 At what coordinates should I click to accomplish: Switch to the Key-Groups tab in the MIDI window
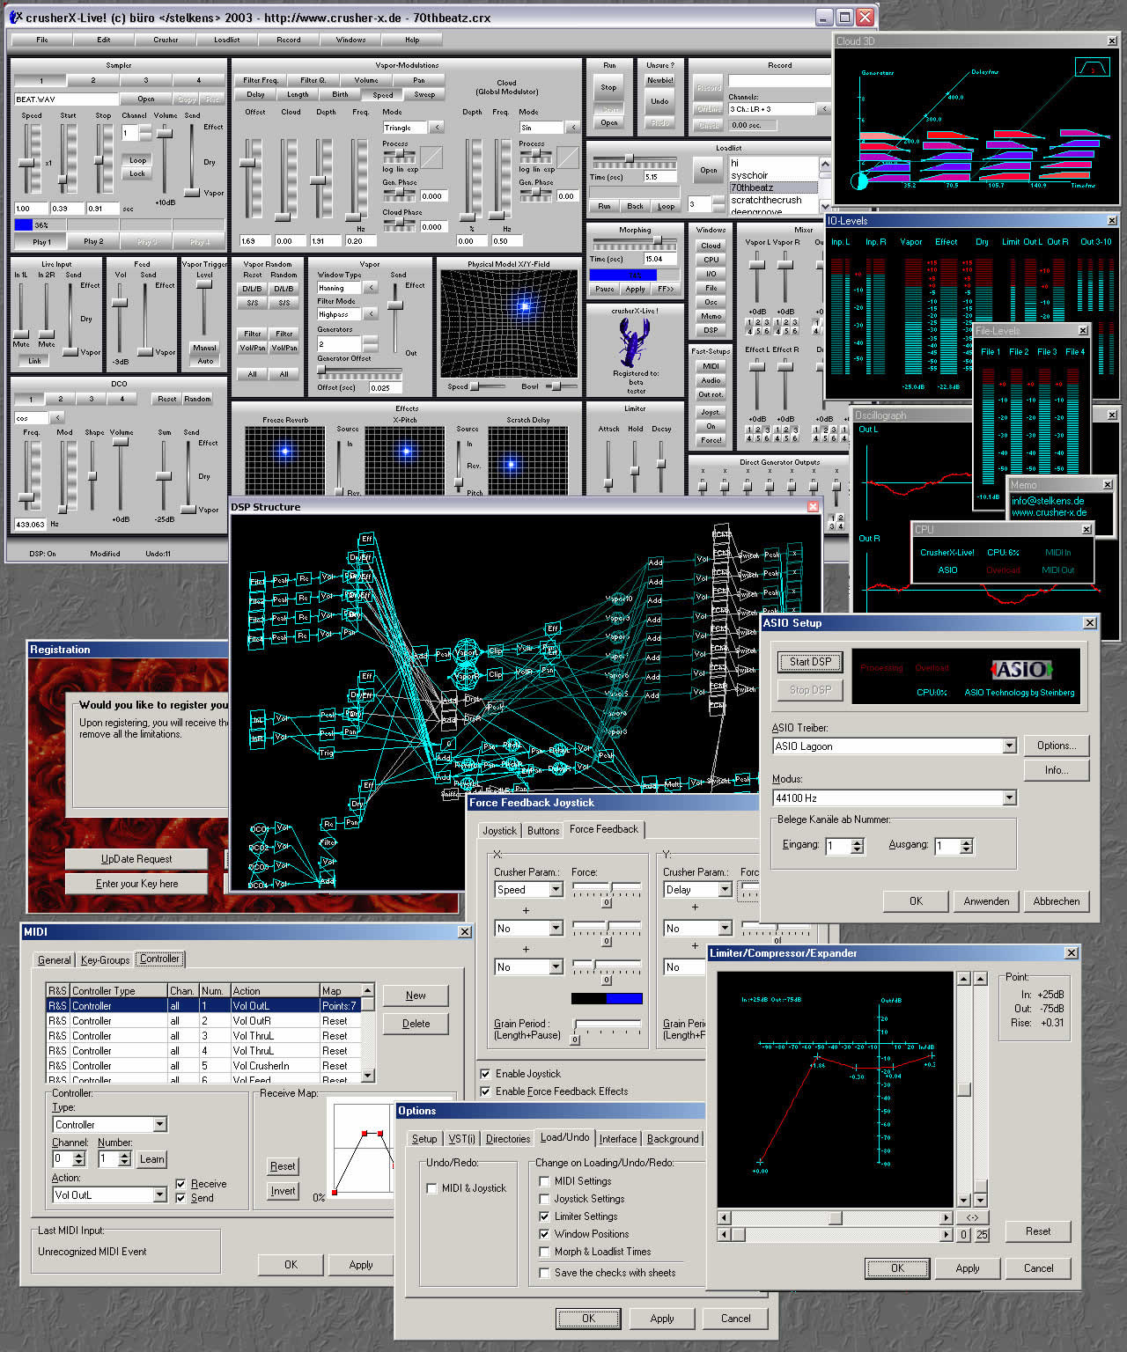point(105,960)
